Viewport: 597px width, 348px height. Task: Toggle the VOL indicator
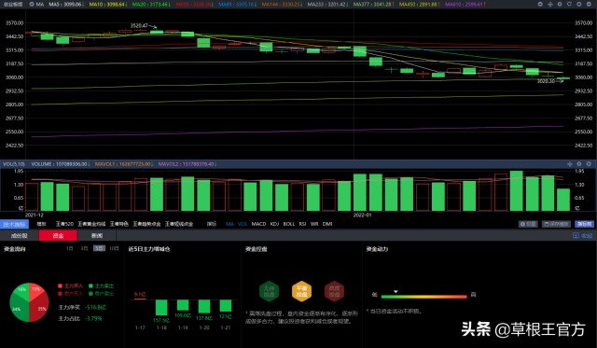[243, 224]
